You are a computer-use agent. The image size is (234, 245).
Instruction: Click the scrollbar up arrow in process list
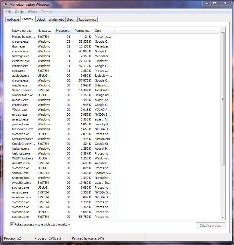[x=223, y=30]
